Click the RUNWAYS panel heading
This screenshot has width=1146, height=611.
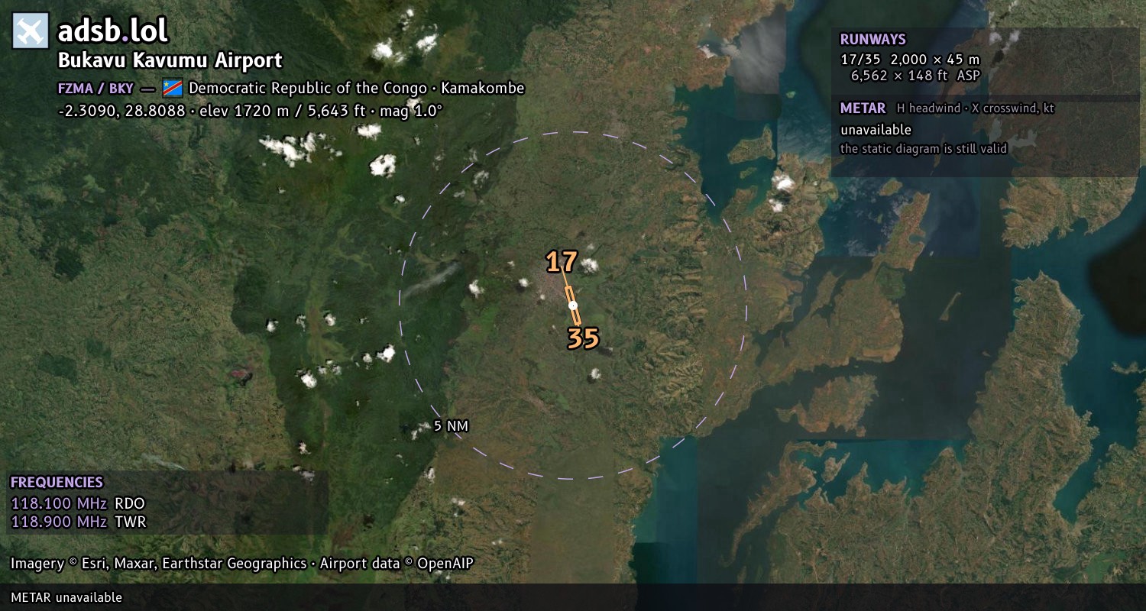(x=872, y=40)
